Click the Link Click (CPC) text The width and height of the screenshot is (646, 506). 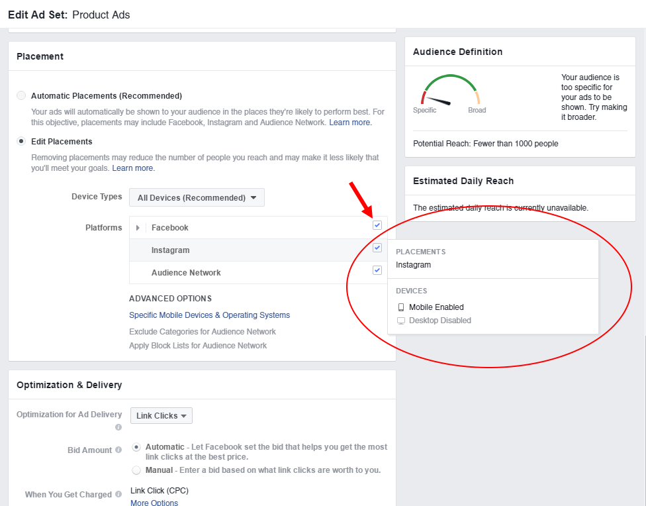coord(160,490)
